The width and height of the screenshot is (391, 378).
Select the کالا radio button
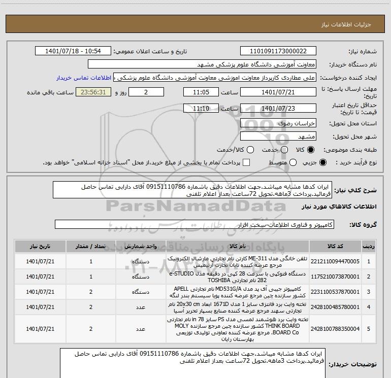click(x=311, y=150)
